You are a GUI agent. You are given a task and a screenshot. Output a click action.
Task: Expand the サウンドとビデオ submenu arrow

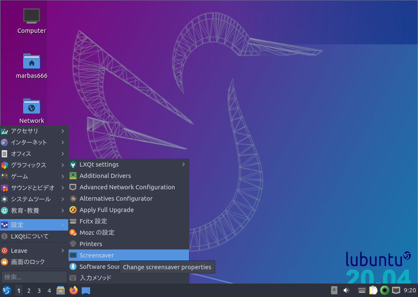pos(63,188)
